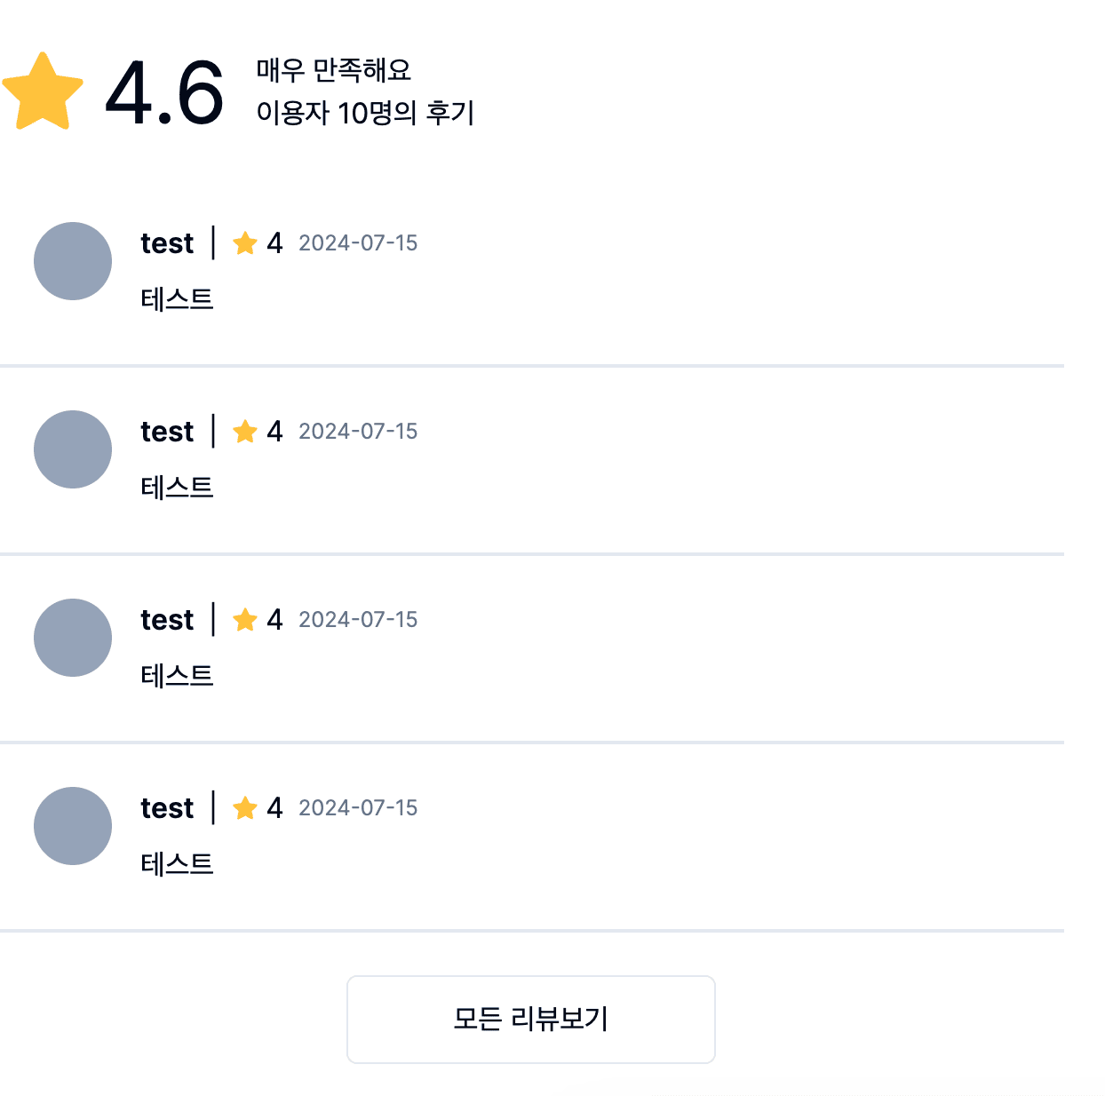Viewport: 1105px width, 1096px height.
Task: Select the username test in second review
Action: pos(167,431)
